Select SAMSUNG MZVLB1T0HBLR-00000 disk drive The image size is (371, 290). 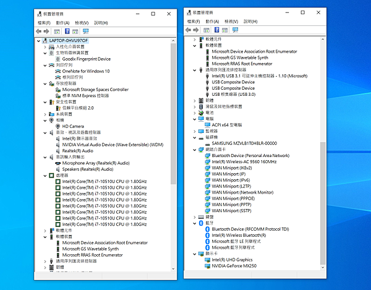click(244, 143)
